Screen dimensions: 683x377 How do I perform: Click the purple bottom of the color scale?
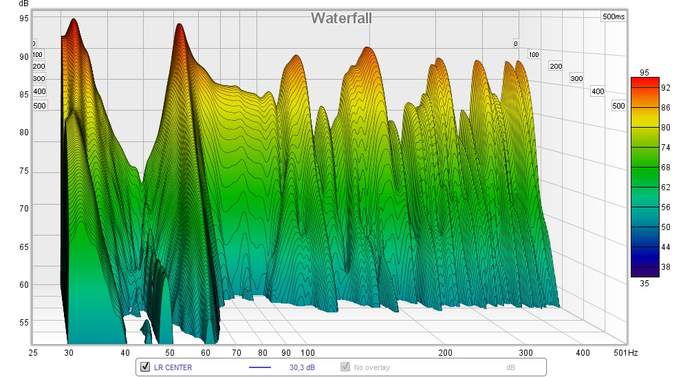click(644, 273)
